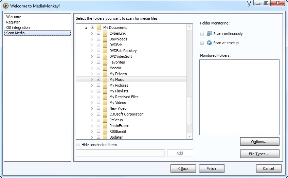Expand the My Drivers folder node

(92, 74)
